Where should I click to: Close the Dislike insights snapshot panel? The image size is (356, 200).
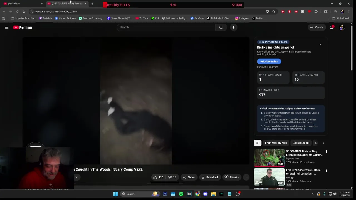coord(320,44)
